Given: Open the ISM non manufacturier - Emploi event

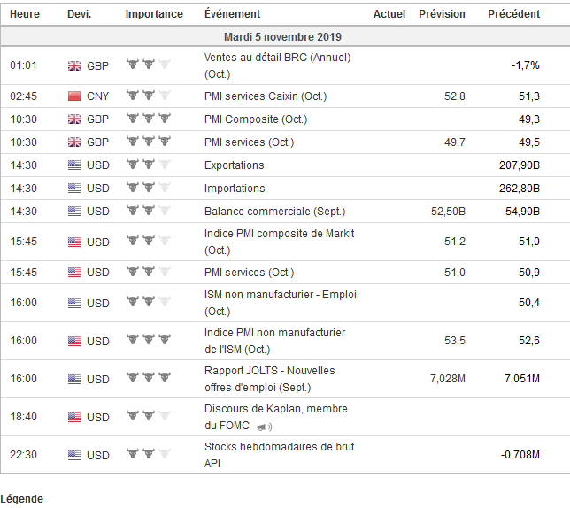Looking at the screenshot, I should tap(280, 295).
